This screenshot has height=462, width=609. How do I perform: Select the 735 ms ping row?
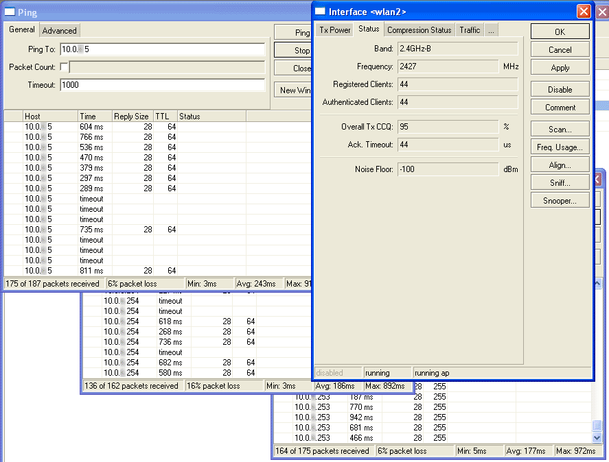[x=157, y=230]
